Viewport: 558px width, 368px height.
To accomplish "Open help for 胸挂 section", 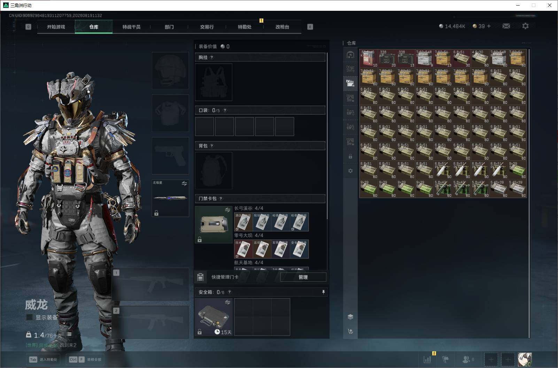I will pyautogui.click(x=212, y=58).
